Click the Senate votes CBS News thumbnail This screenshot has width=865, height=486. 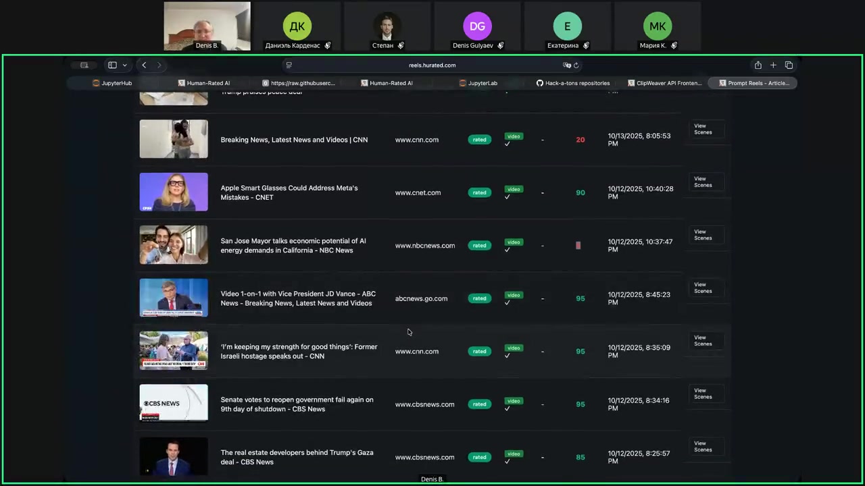pyautogui.click(x=174, y=403)
